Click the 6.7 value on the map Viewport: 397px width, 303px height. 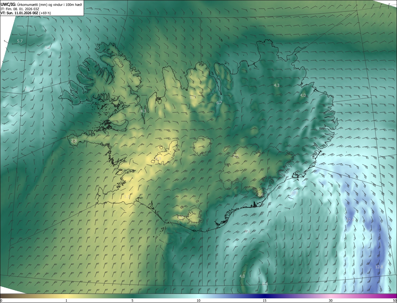coord(219,103)
